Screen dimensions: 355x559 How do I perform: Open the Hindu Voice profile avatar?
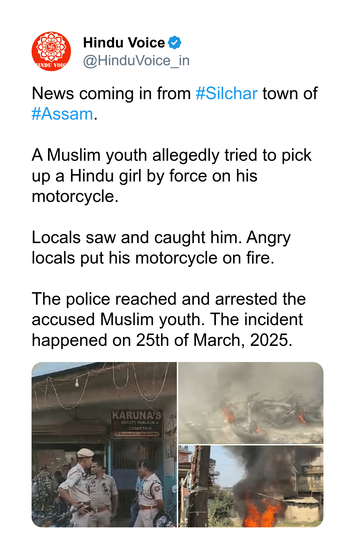coord(51,51)
